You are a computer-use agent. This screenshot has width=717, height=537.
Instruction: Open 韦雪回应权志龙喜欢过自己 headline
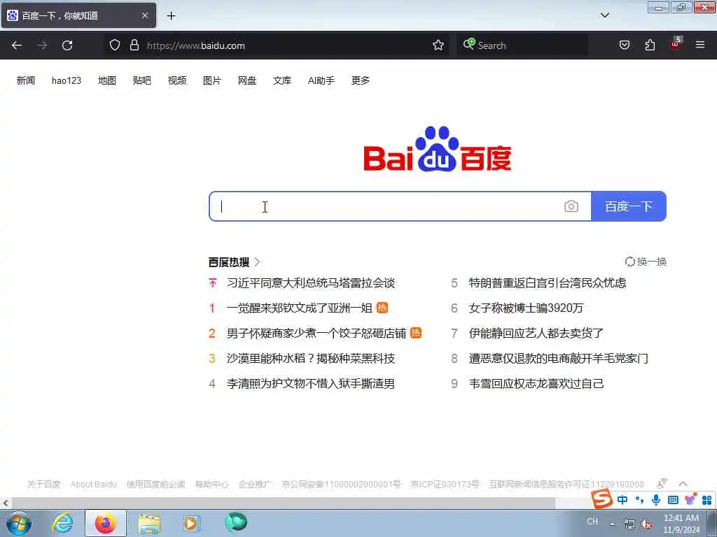click(x=536, y=384)
